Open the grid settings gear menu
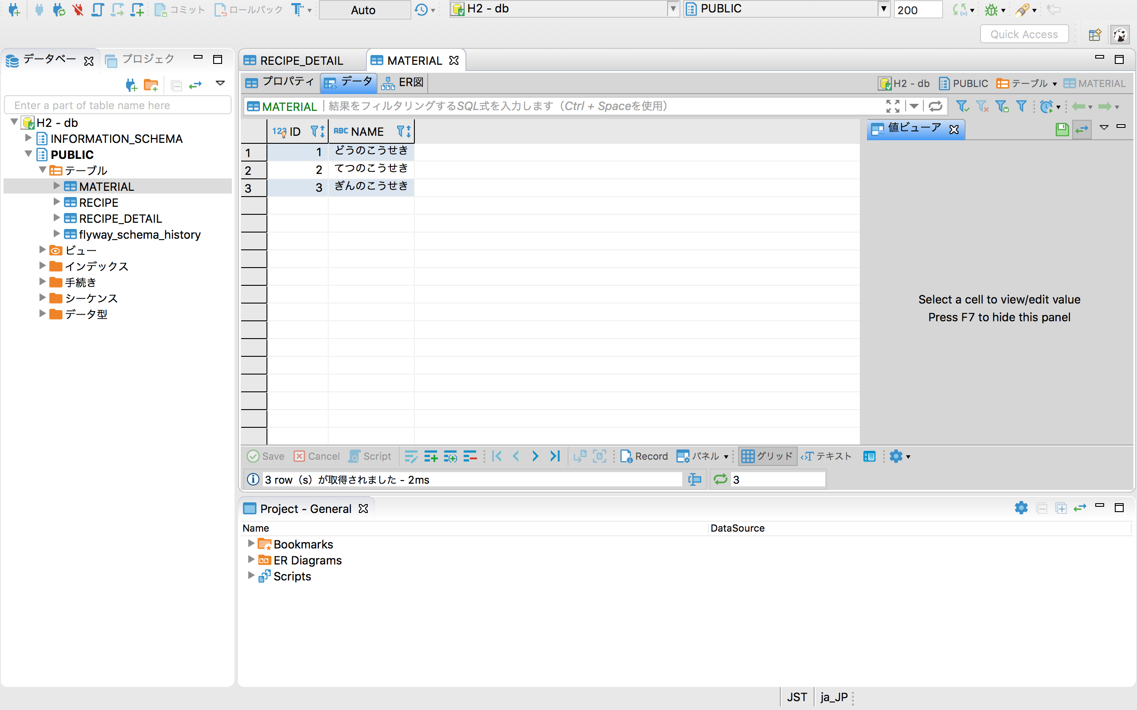Screen dimensions: 1137x710 [897, 456]
